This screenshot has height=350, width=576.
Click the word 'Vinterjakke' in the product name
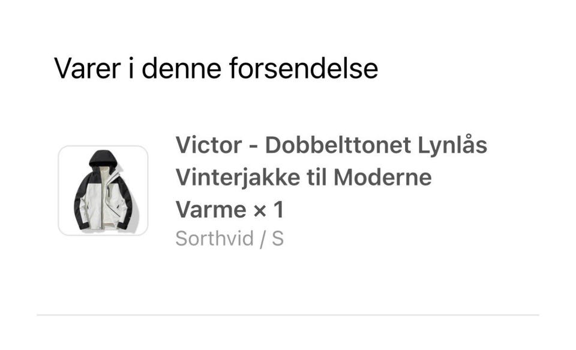tap(238, 178)
